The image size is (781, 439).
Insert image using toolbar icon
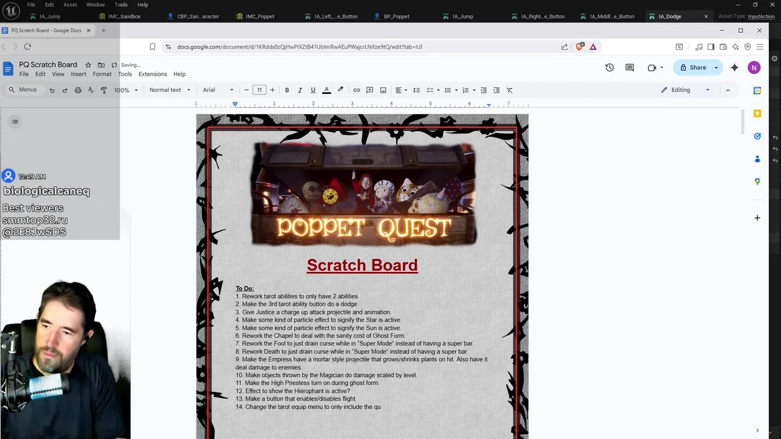(383, 90)
